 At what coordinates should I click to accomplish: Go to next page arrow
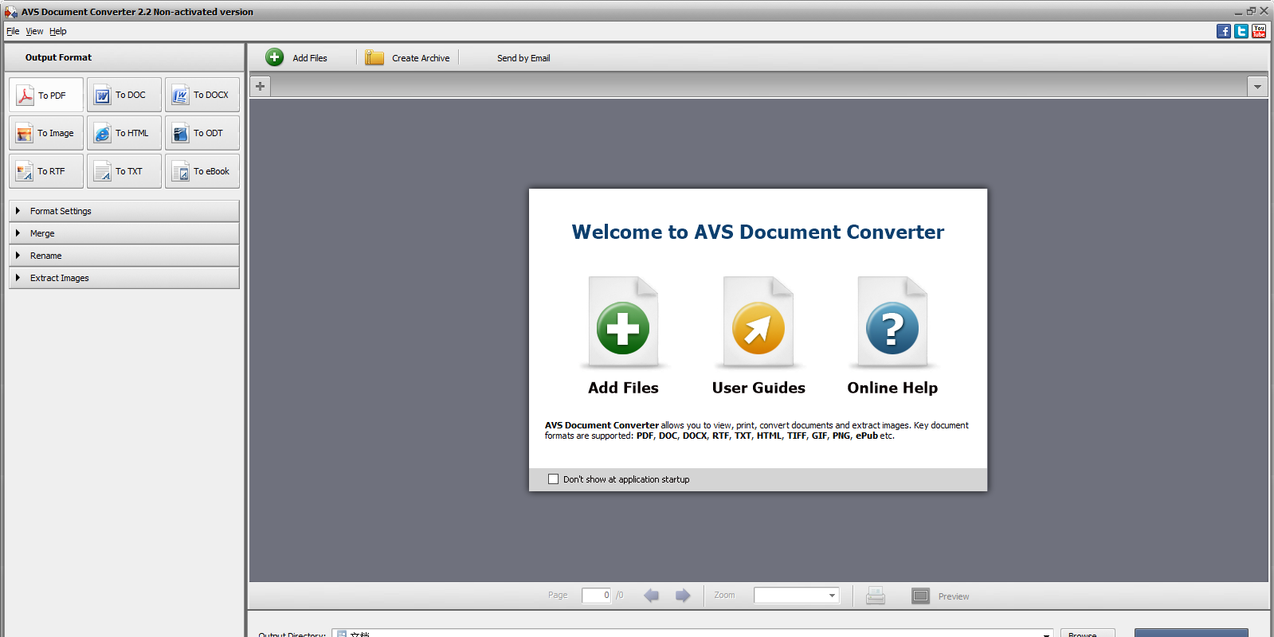[x=683, y=596]
